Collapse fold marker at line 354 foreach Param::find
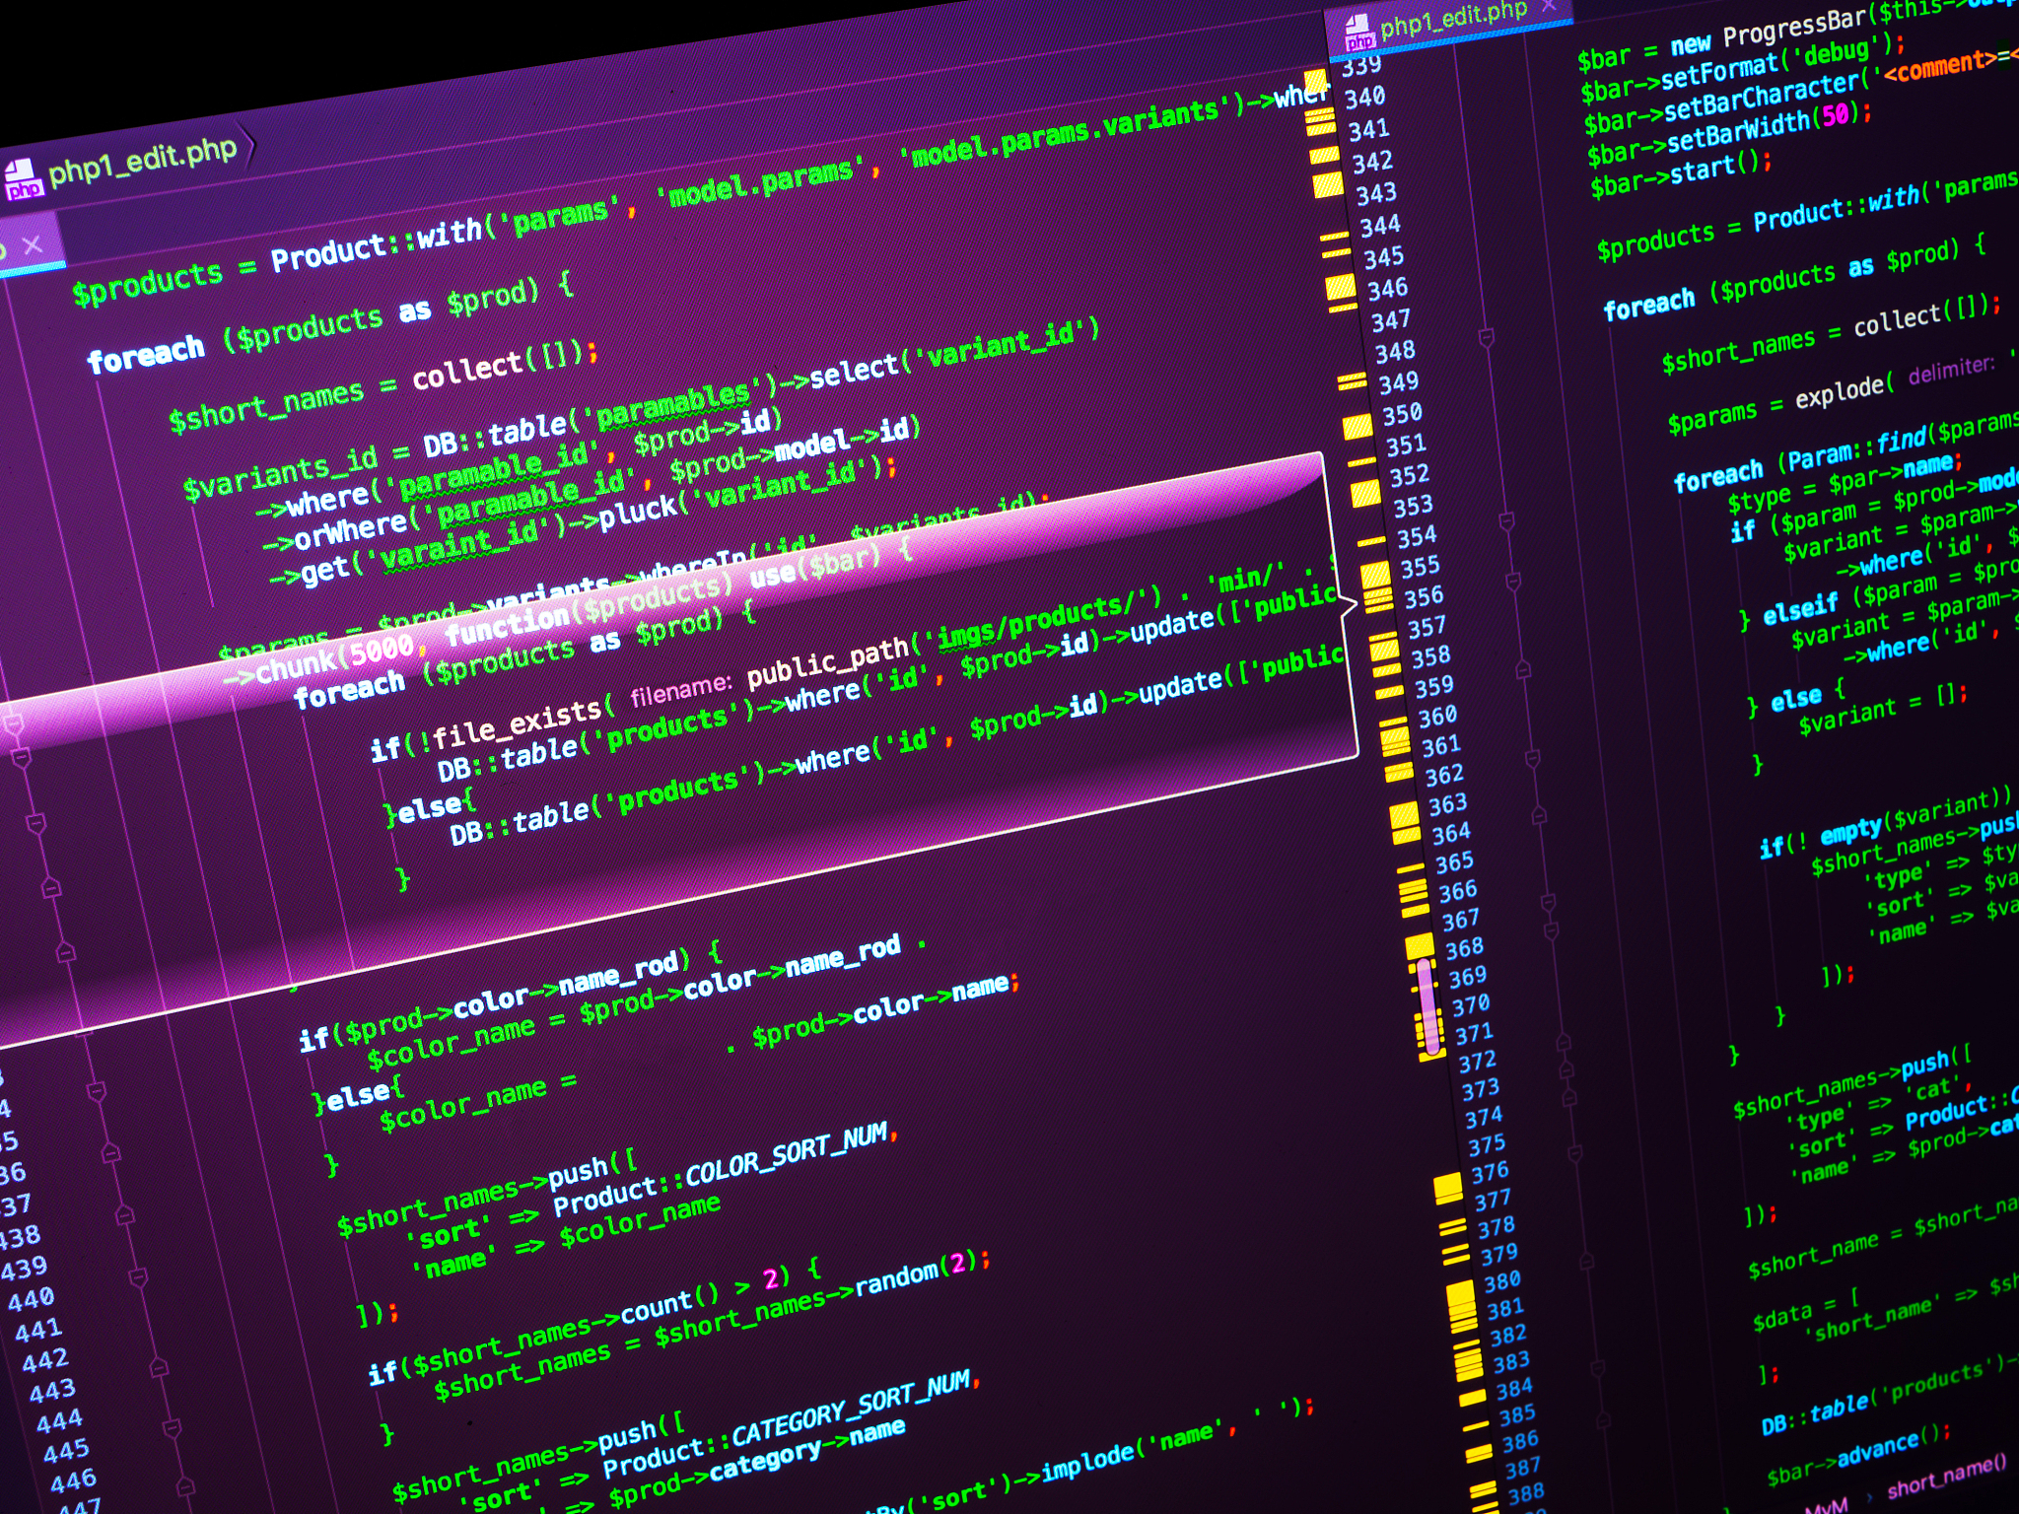Viewport: 2019px width, 1514px height. pyautogui.click(x=1506, y=520)
